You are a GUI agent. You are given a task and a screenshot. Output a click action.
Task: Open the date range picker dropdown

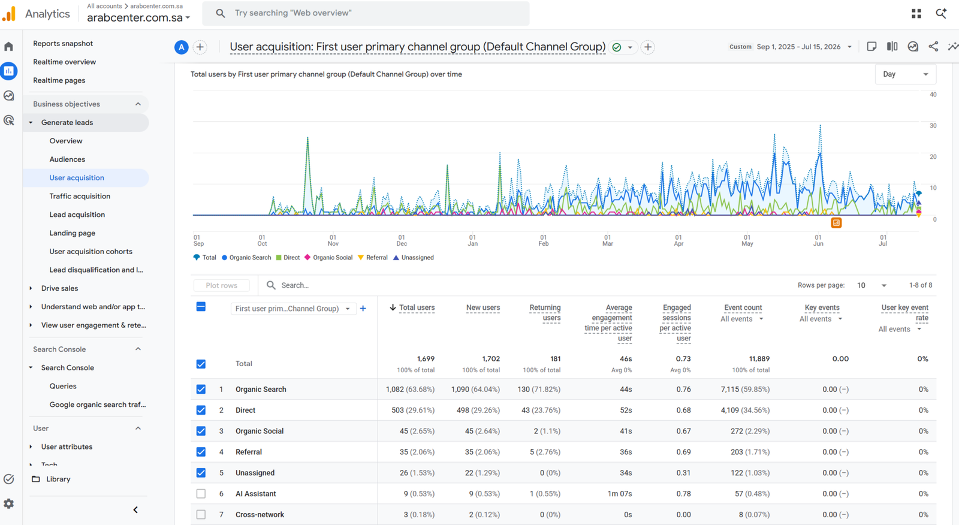point(791,47)
